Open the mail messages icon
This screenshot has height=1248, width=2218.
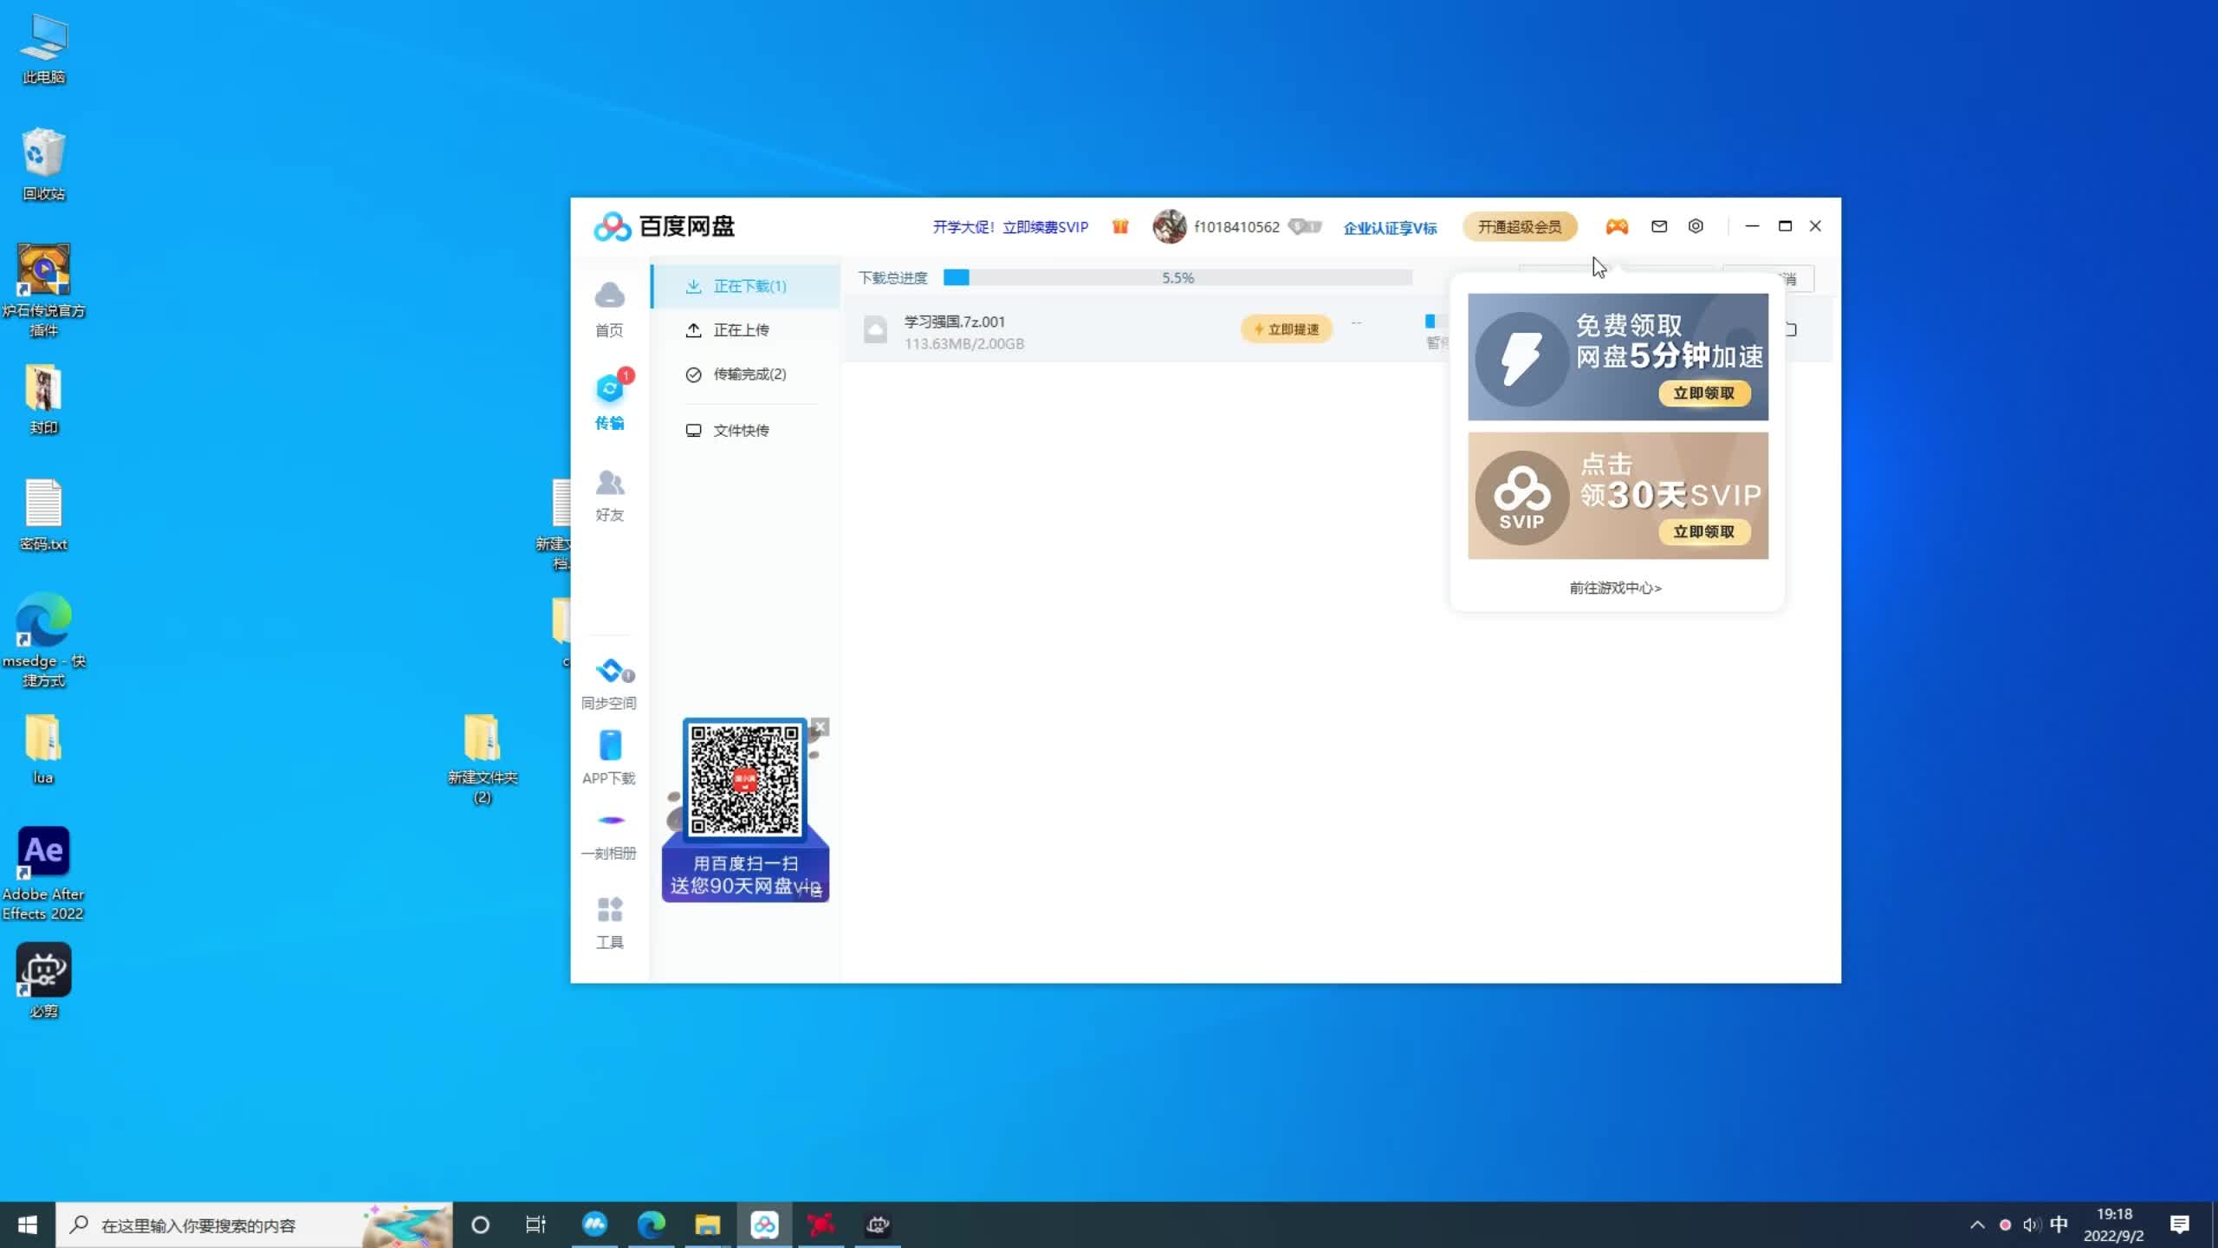(1659, 226)
